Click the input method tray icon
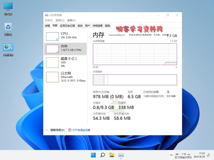The image size is (214, 160). click(x=177, y=154)
